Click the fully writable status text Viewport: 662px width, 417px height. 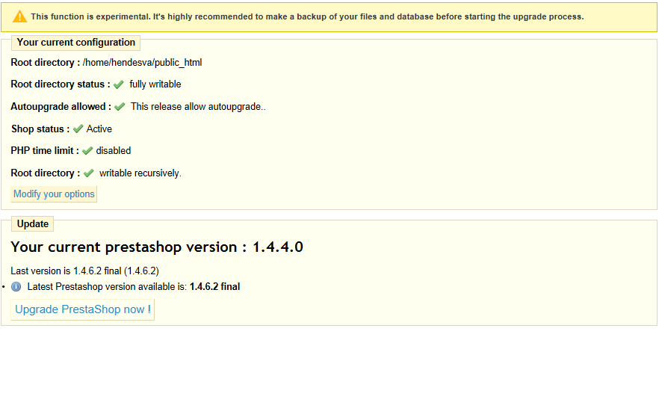[x=155, y=84]
